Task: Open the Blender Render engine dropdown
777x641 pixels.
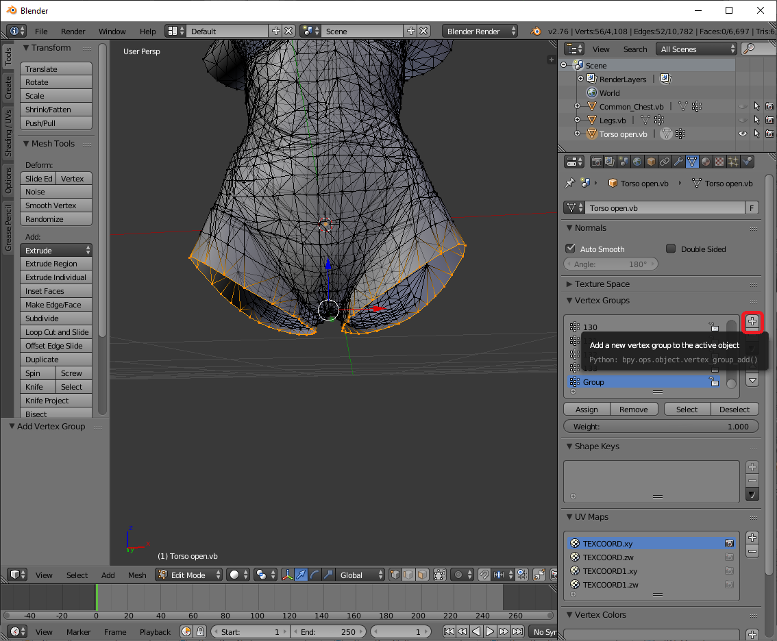Action: point(480,31)
